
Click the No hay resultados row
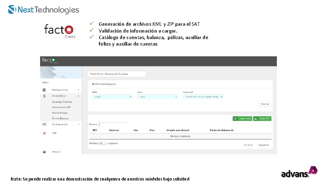click(x=180, y=136)
